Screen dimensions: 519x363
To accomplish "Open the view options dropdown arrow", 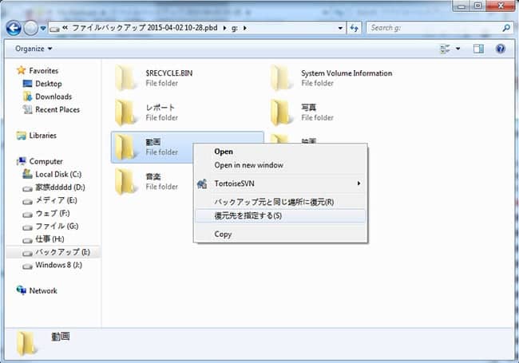I will point(458,49).
